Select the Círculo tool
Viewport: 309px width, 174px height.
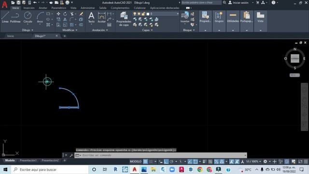(28, 17)
